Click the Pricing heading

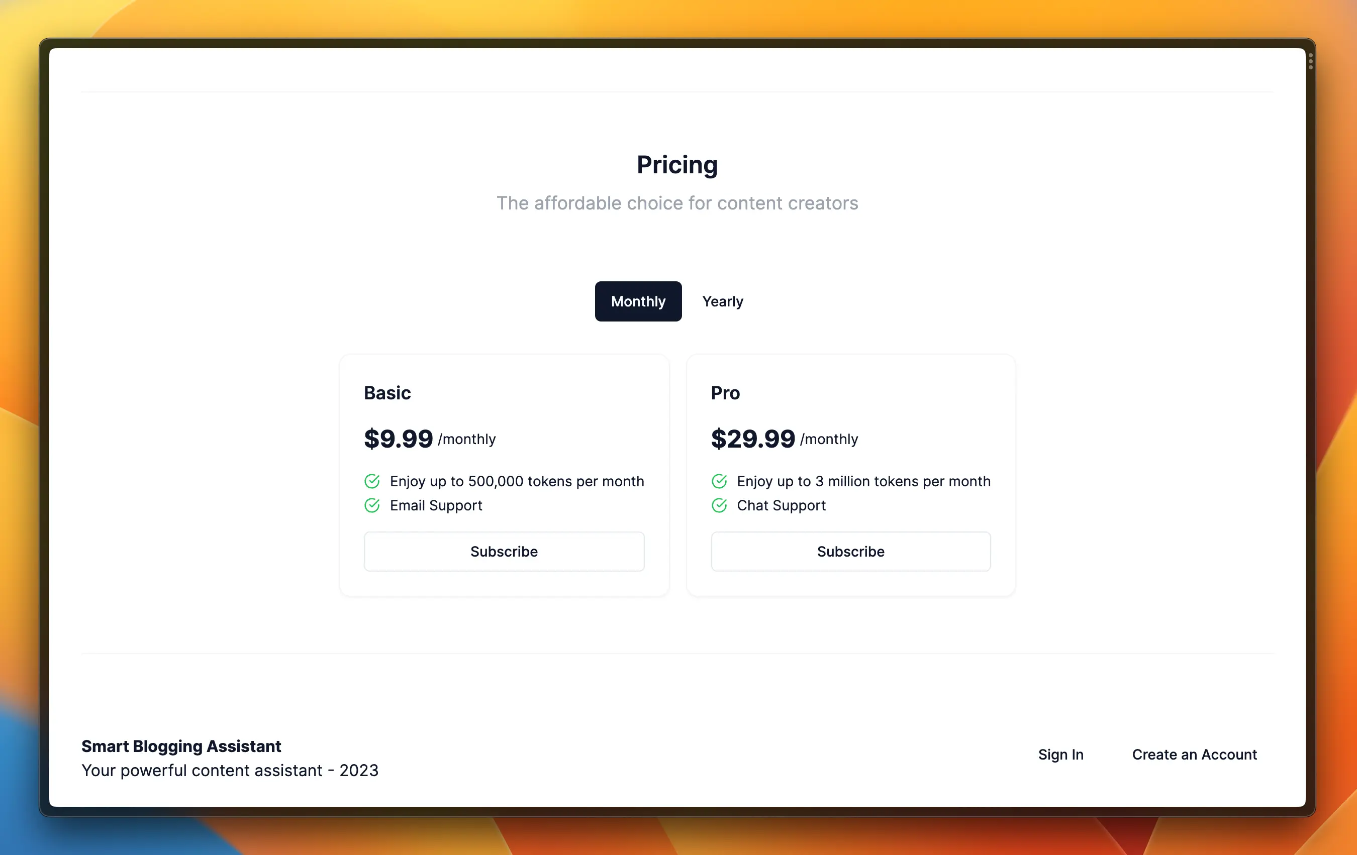(x=677, y=164)
